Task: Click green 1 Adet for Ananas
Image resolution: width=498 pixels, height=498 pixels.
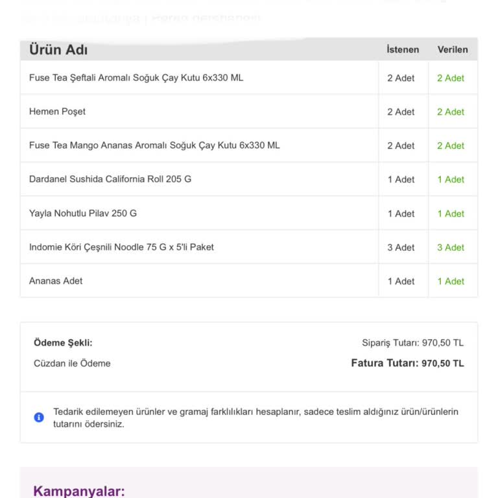Action: (x=451, y=281)
